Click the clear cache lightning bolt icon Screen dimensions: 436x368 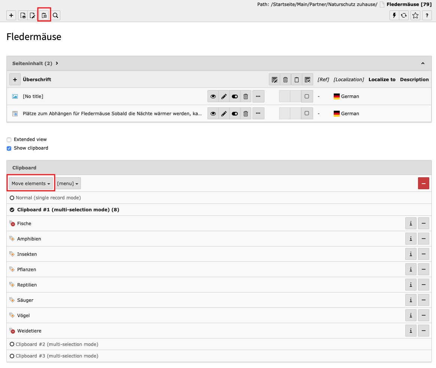pos(394,15)
